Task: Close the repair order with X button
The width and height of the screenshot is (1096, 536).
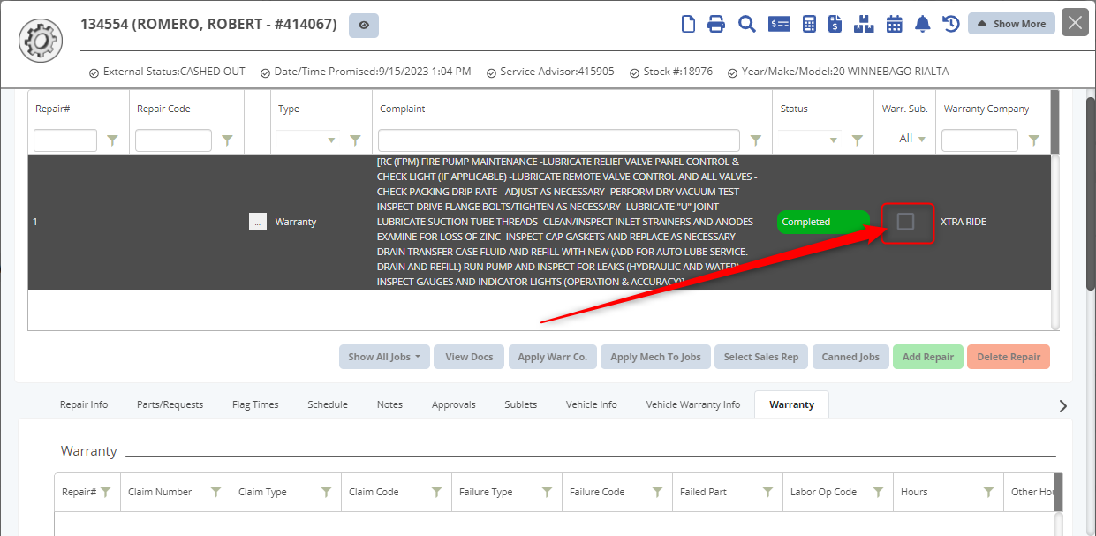Action: pyautogui.click(x=1075, y=23)
